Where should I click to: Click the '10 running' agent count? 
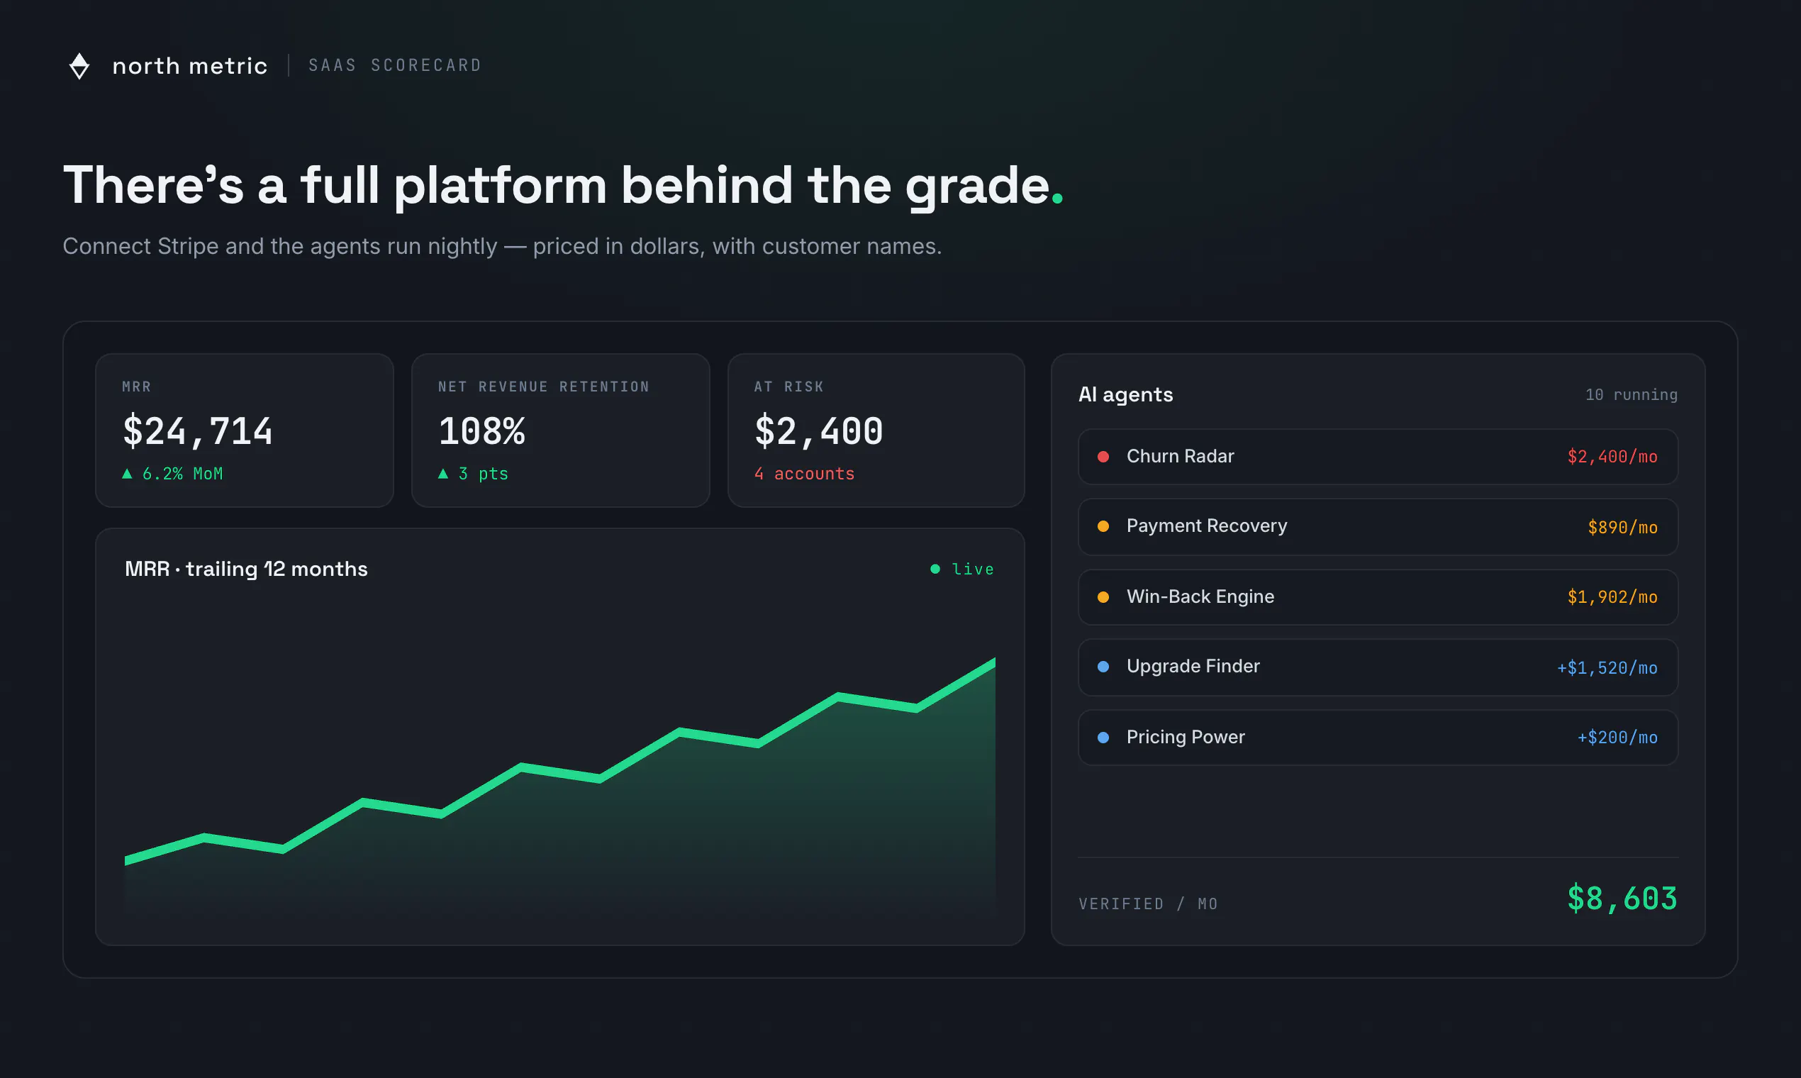(x=1631, y=394)
